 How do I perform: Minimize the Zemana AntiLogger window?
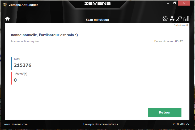[x=168, y=3]
